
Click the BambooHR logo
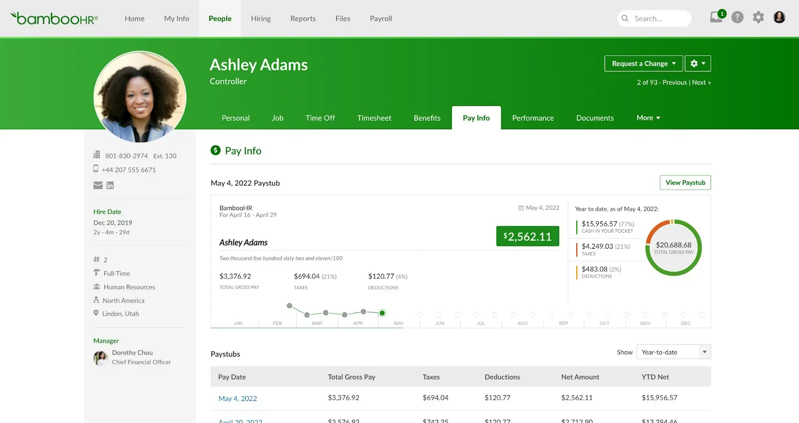54,18
